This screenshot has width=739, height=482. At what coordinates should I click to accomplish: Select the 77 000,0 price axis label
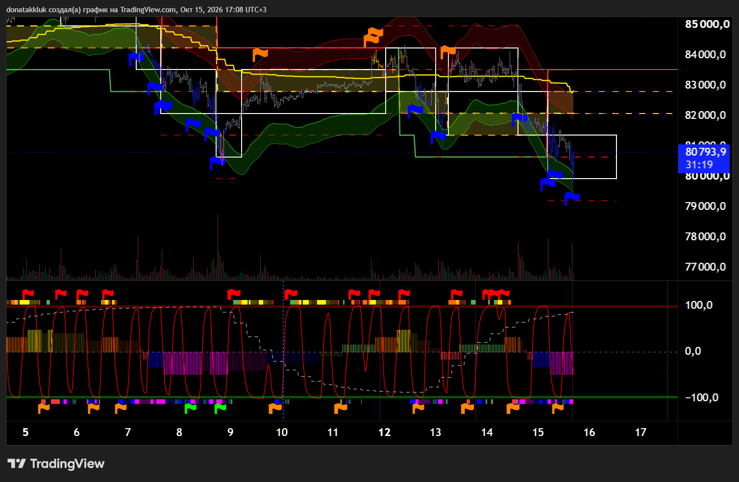tap(706, 267)
